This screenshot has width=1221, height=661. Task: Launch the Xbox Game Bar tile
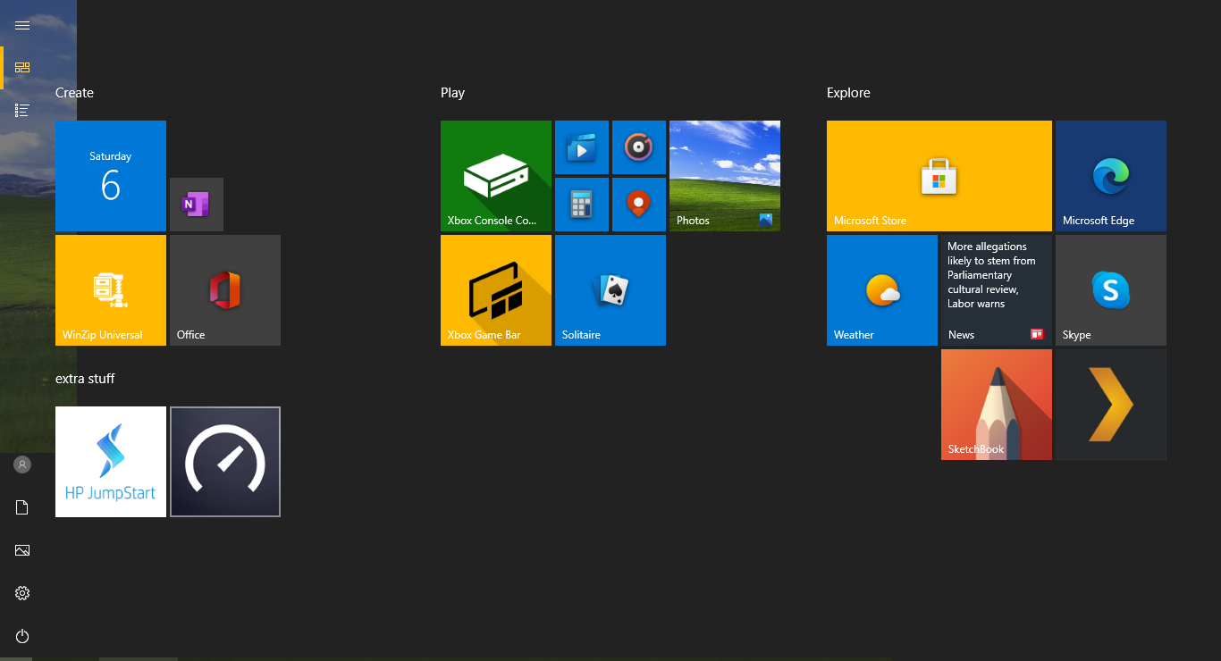point(496,290)
